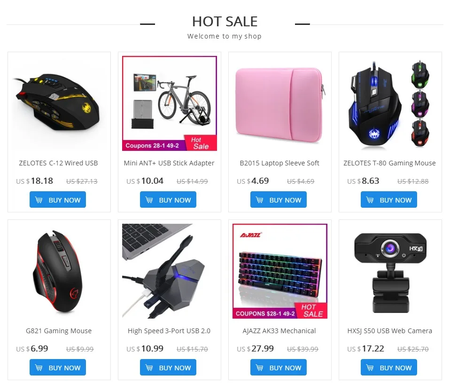Click cart icon under ZELOTES T-80 mouse
The image size is (450, 383).
370,200
